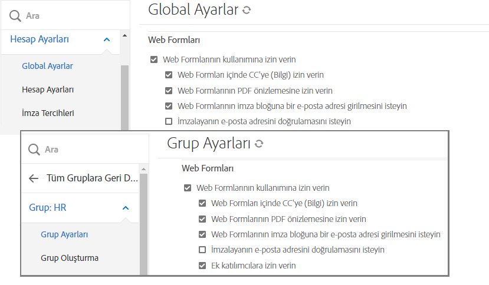The height and width of the screenshot is (285, 489).
Task: Click the magnifier icon in group sidebar search
Action: [x=35, y=150]
